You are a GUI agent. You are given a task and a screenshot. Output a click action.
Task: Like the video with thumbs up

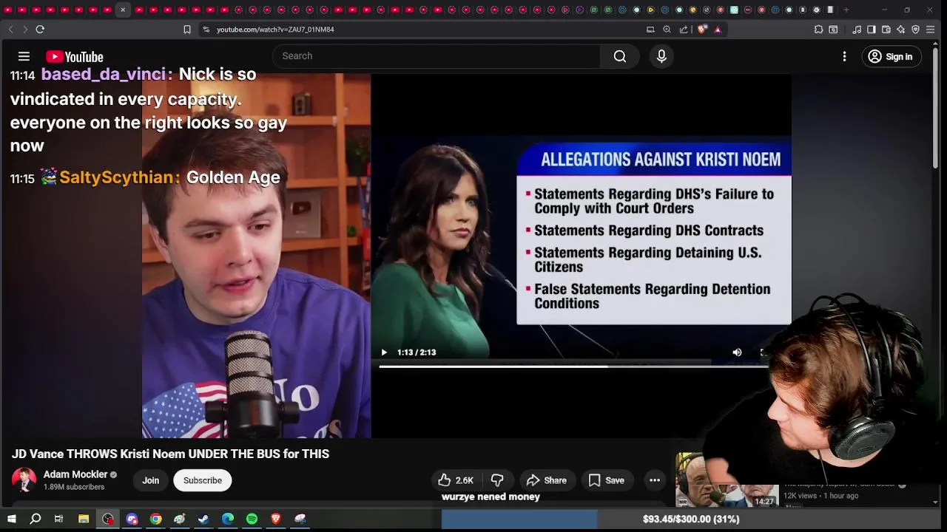coord(456,480)
